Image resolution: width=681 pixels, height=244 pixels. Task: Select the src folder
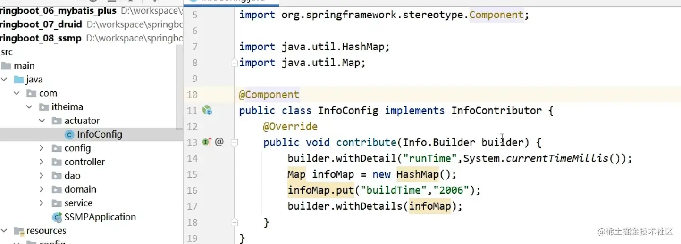[x=7, y=52]
